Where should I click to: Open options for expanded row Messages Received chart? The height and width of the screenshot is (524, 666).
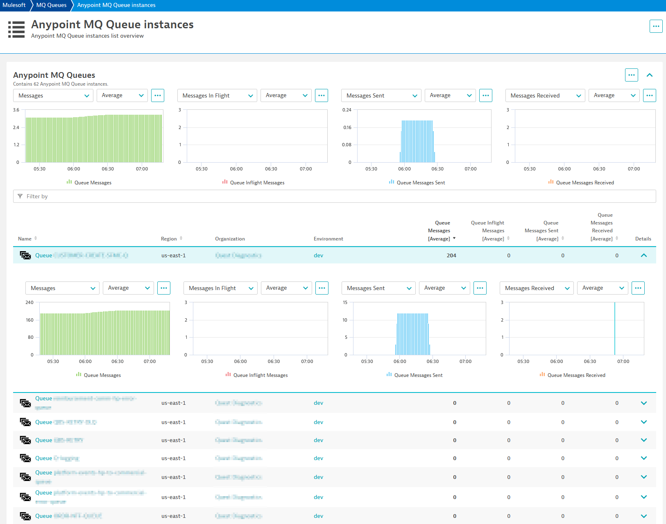click(x=638, y=288)
